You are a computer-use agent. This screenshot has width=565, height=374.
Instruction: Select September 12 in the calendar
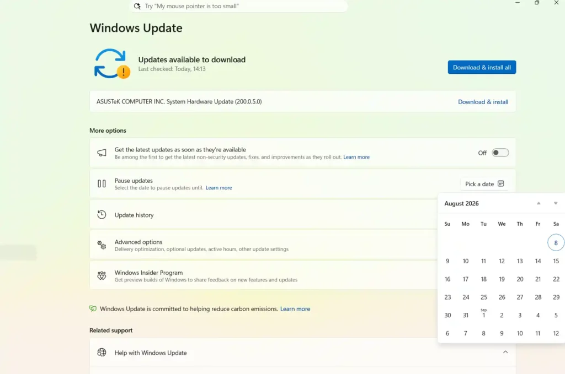point(556,333)
